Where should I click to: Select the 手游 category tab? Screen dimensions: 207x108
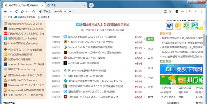(x=150, y=78)
